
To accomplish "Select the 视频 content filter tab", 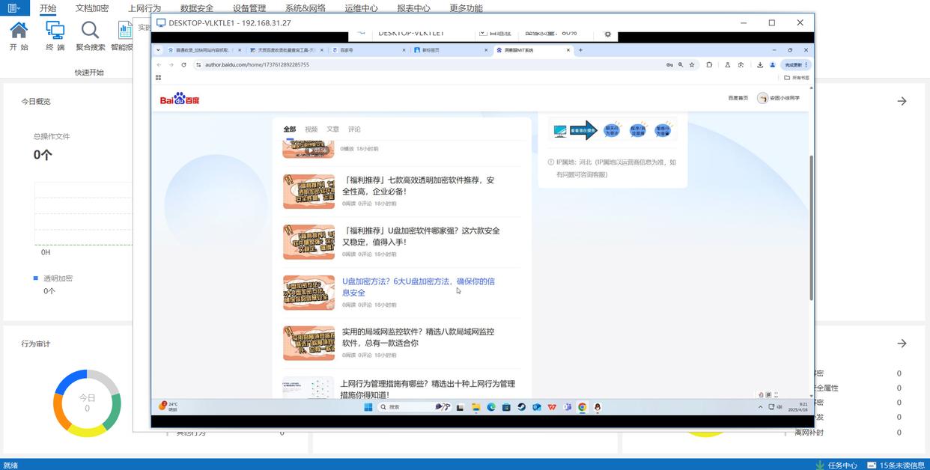I will pyautogui.click(x=311, y=129).
